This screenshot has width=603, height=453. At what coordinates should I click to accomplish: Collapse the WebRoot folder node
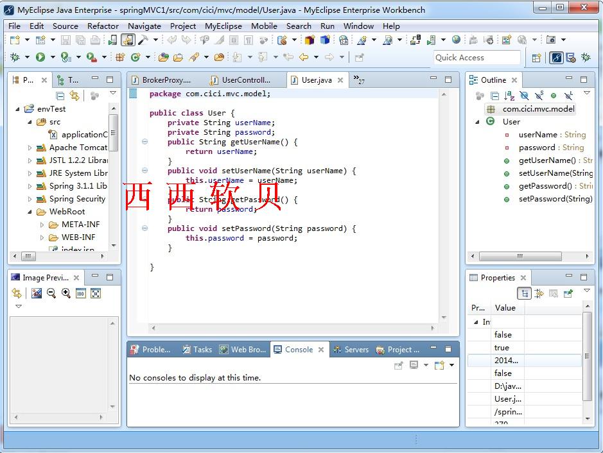coord(30,212)
